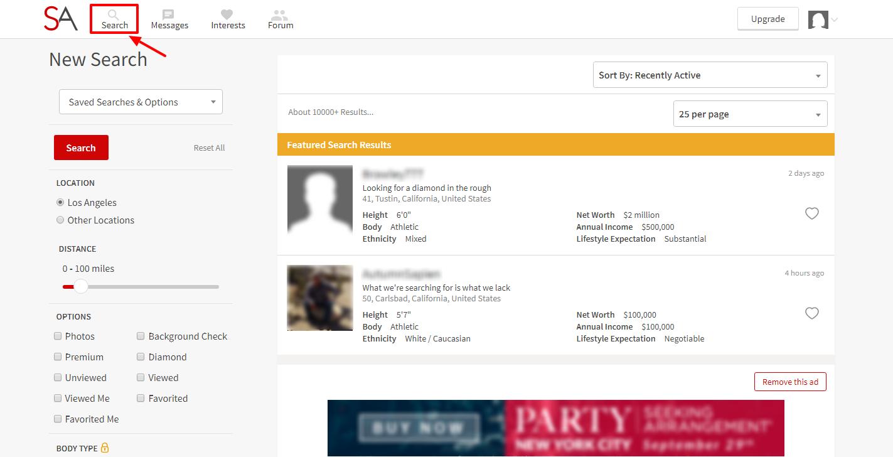Click the blurred username of Carlsbad profile
893x457 pixels.
[402, 274]
